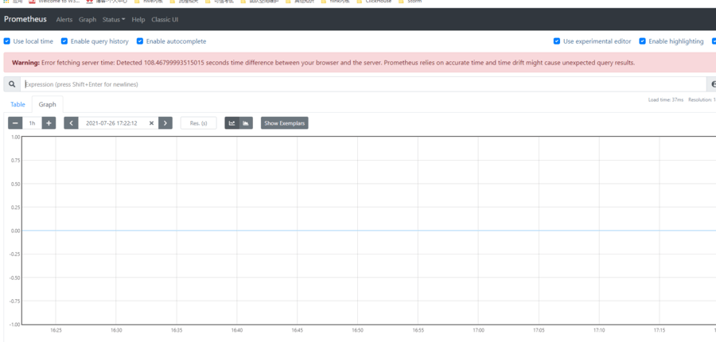Viewport: 716px width, 342px height.
Task: Click the magnifier search icon beside expression field
Action: click(x=12, y=84)
